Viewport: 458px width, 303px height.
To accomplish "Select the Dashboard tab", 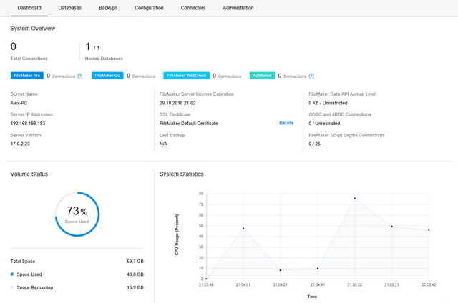I will coord(29,7).
